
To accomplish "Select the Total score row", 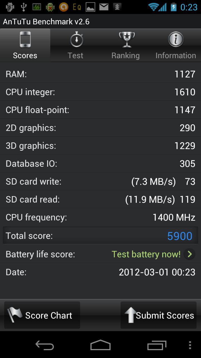I will coord(100,235).
